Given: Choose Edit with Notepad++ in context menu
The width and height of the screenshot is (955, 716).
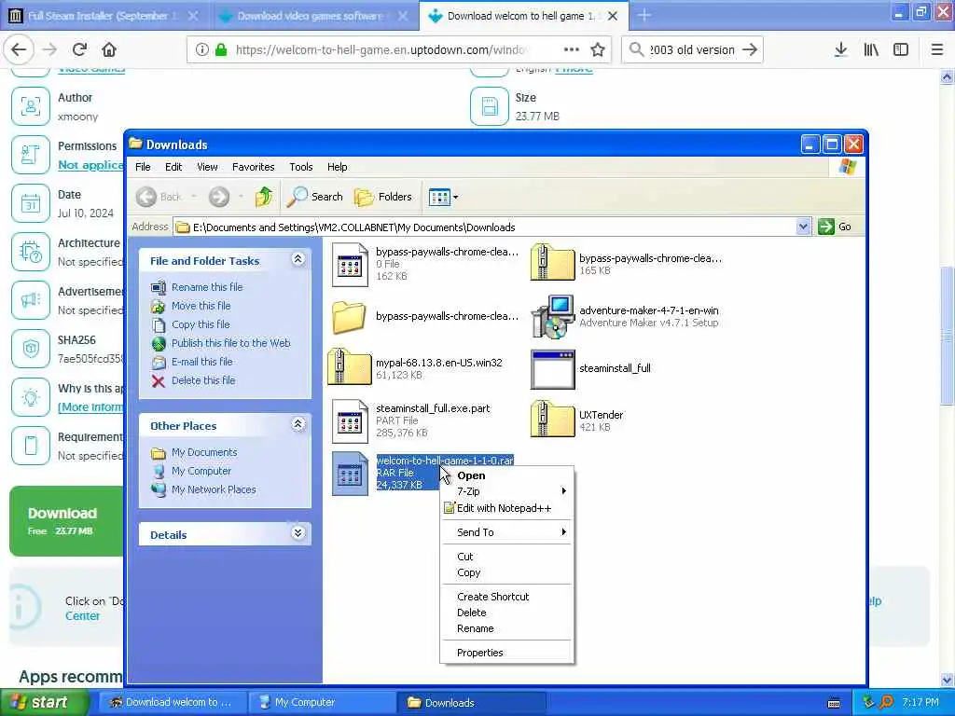Looking at the screenshot, I should coord(506,508).
